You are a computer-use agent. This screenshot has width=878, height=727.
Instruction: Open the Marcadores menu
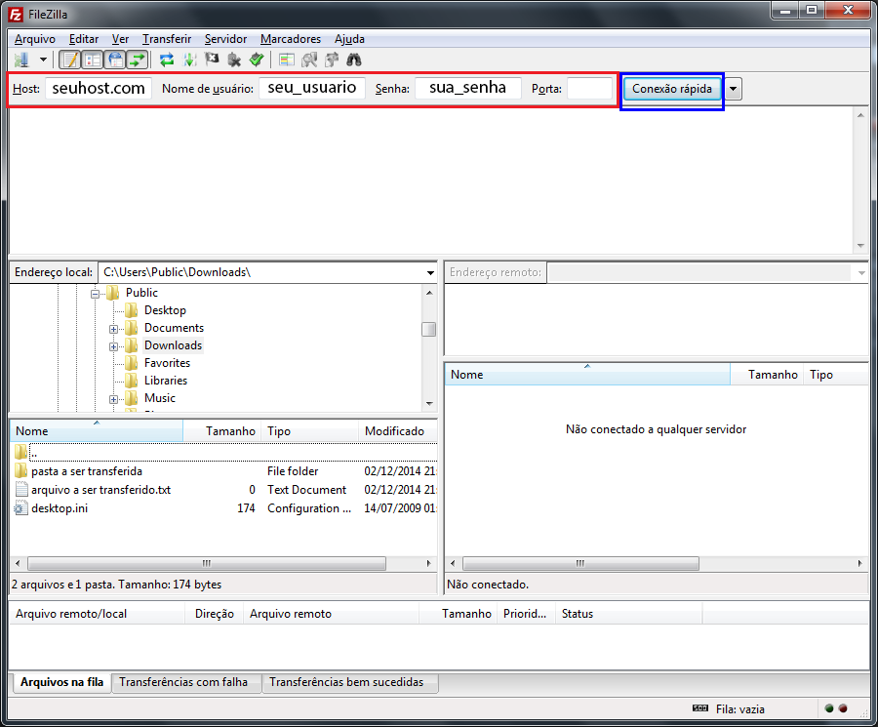[x=291, y=39]
